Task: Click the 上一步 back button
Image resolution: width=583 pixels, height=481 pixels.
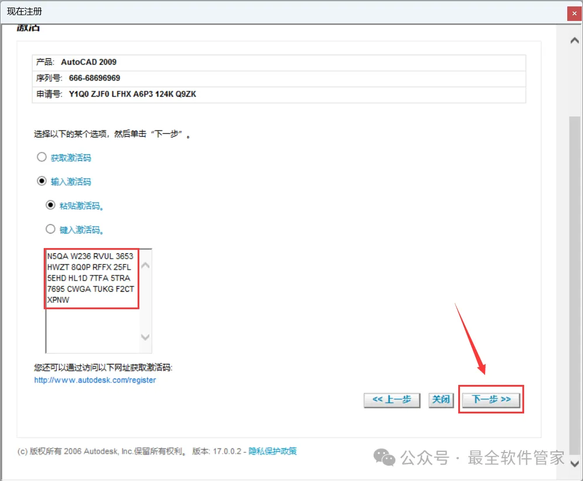Action: click(392, 400)
